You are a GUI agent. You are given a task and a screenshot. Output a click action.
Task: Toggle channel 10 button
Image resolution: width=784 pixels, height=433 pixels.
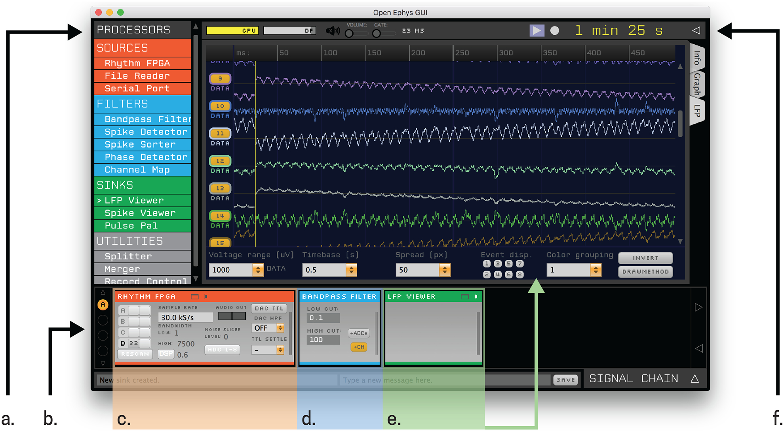(x=220, y=106)
